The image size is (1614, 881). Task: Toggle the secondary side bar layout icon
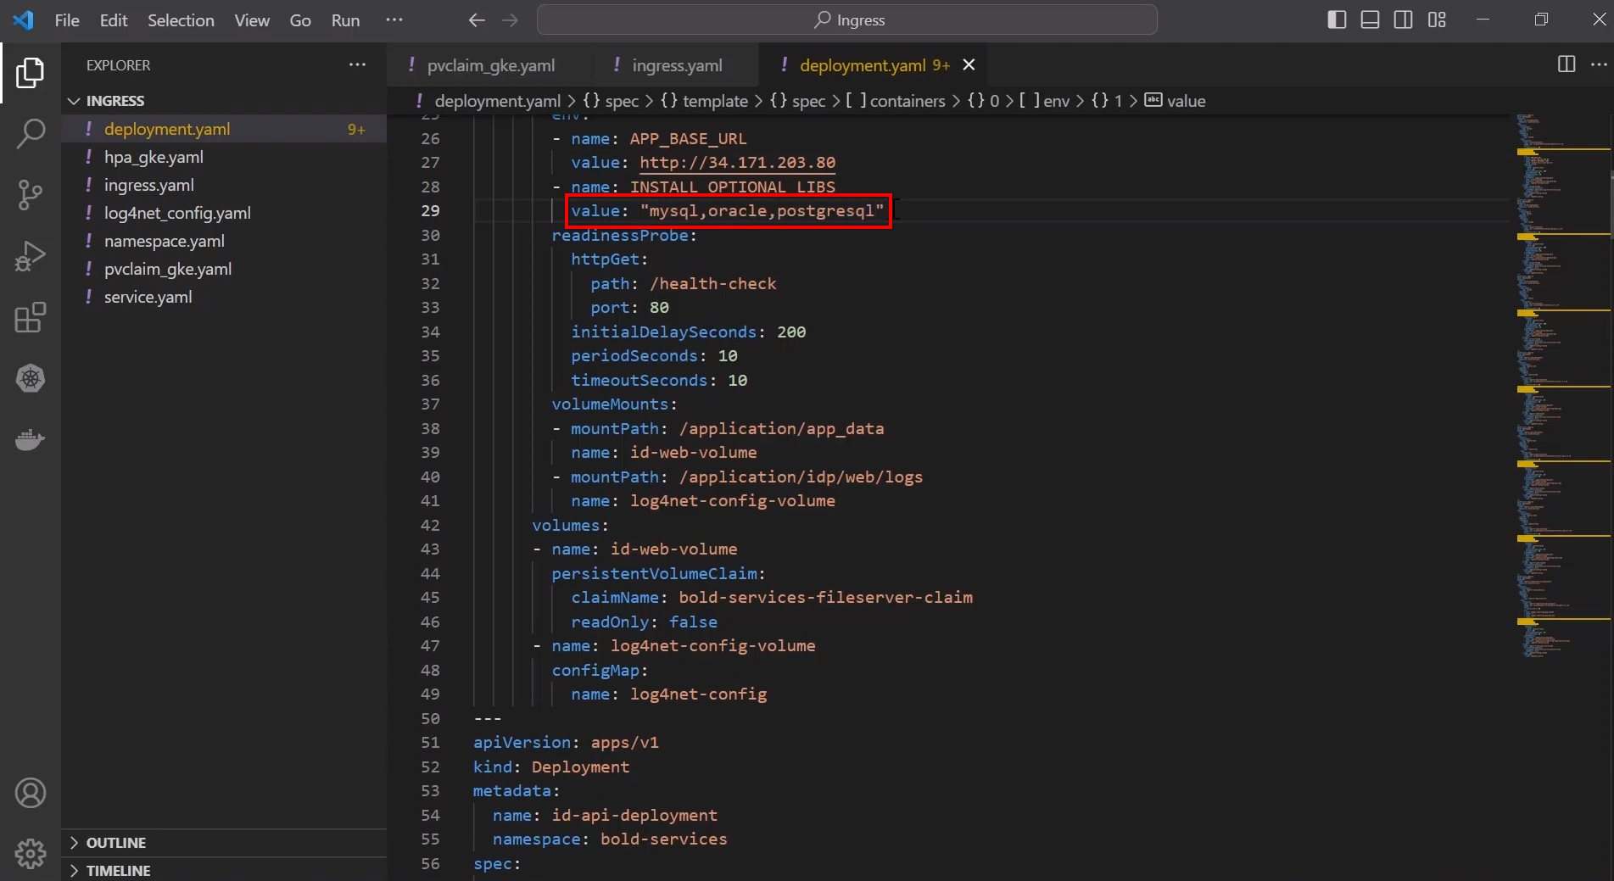1403,20
